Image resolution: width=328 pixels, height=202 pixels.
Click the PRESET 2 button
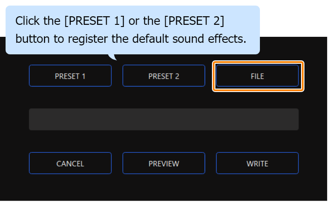(164, 76)
